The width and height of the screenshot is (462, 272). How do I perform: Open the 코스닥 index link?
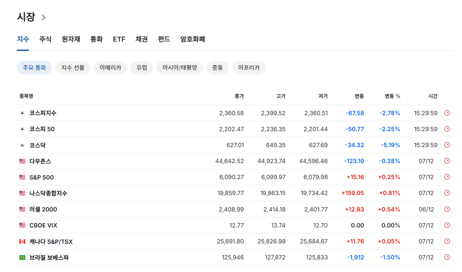[x=37, y=145]
